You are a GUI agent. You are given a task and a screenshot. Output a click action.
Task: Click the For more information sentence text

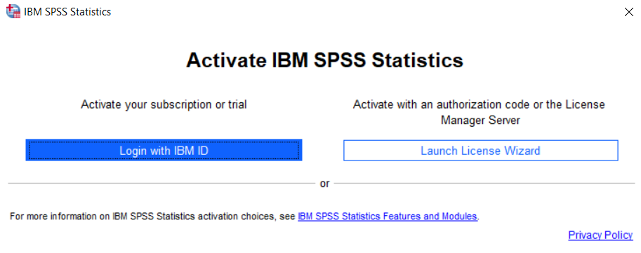(154, 217)
